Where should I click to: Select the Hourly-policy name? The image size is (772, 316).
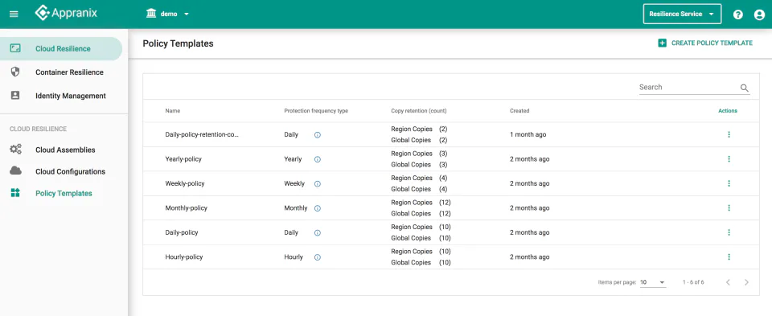point(183,257)
